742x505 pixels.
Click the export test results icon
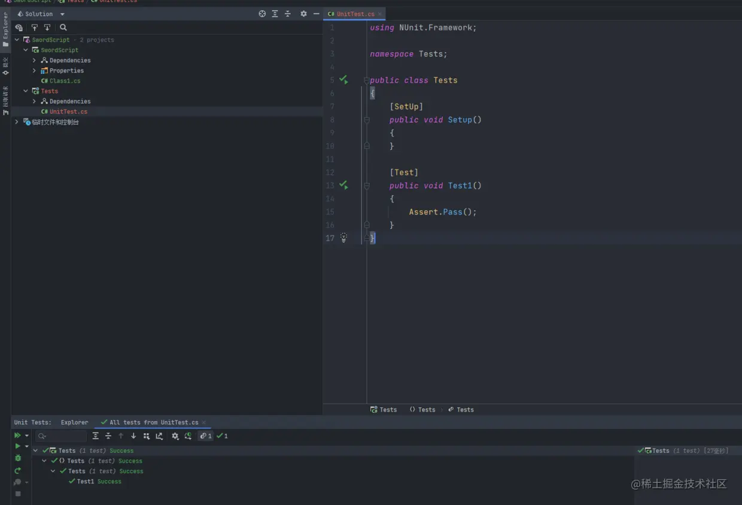tap(159, 436)
